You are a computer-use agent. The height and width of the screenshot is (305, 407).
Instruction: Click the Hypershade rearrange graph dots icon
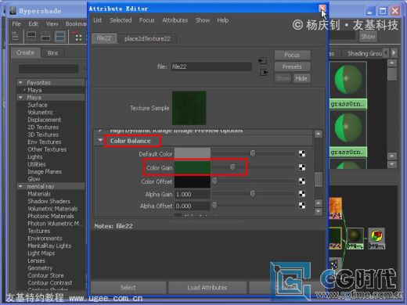pos(78,38)
